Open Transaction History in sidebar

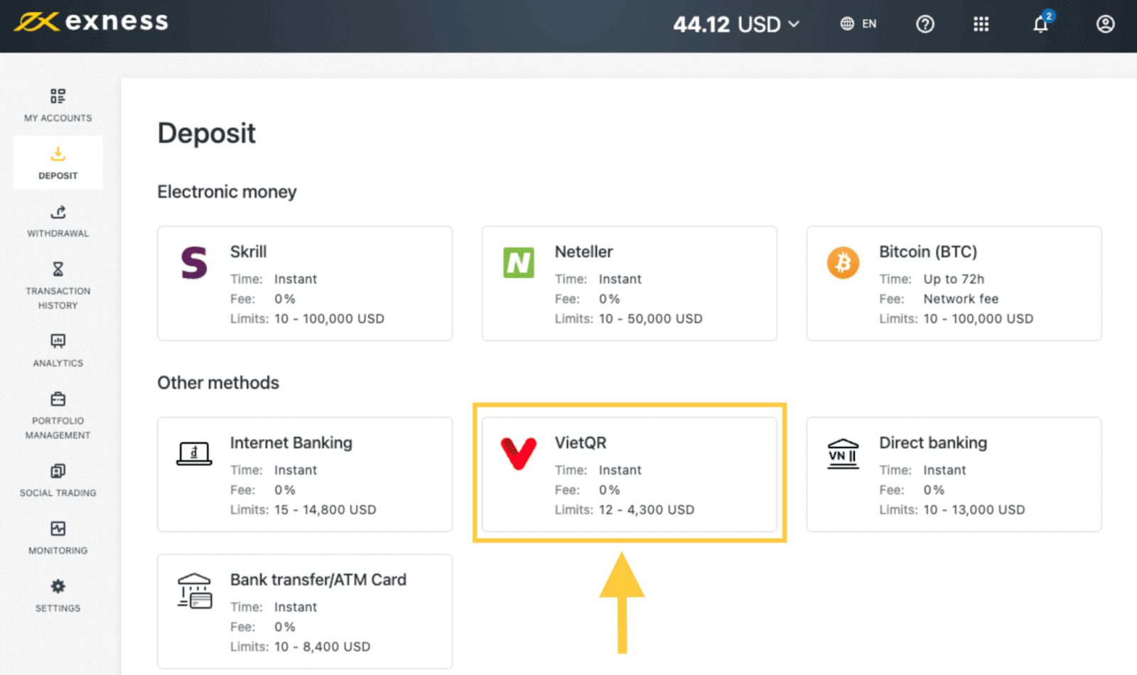pos(58,286)
